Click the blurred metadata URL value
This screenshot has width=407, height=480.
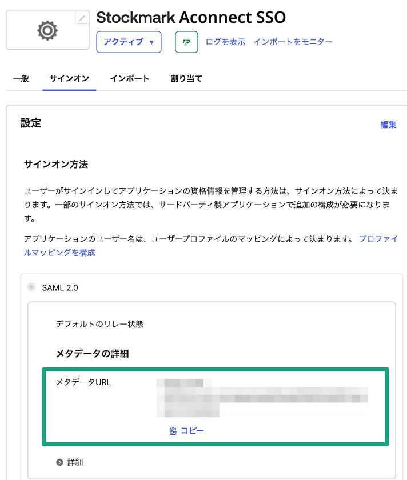pos(262,398)
